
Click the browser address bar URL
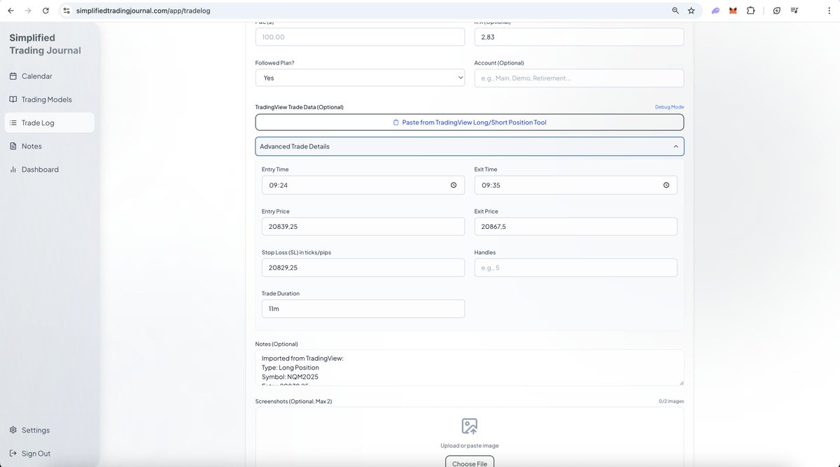click(143, 11)
